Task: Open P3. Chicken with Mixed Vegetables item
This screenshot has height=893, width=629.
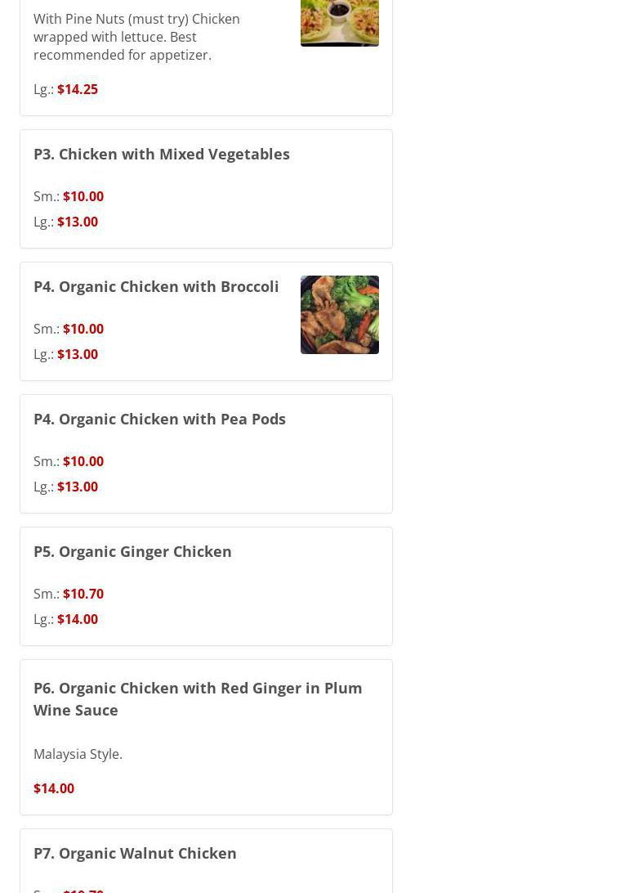Action: coord(162,154)
